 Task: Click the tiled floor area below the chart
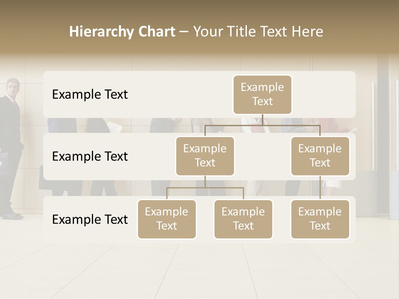pos(199,270)
